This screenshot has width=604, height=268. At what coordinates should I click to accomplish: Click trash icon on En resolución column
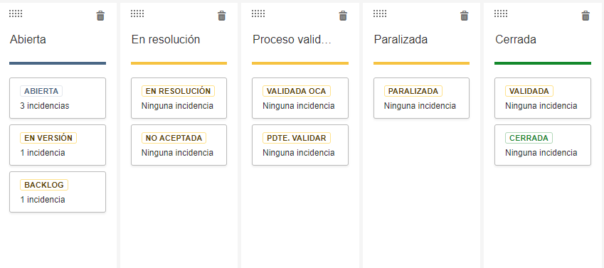click(x=221, y=16)
